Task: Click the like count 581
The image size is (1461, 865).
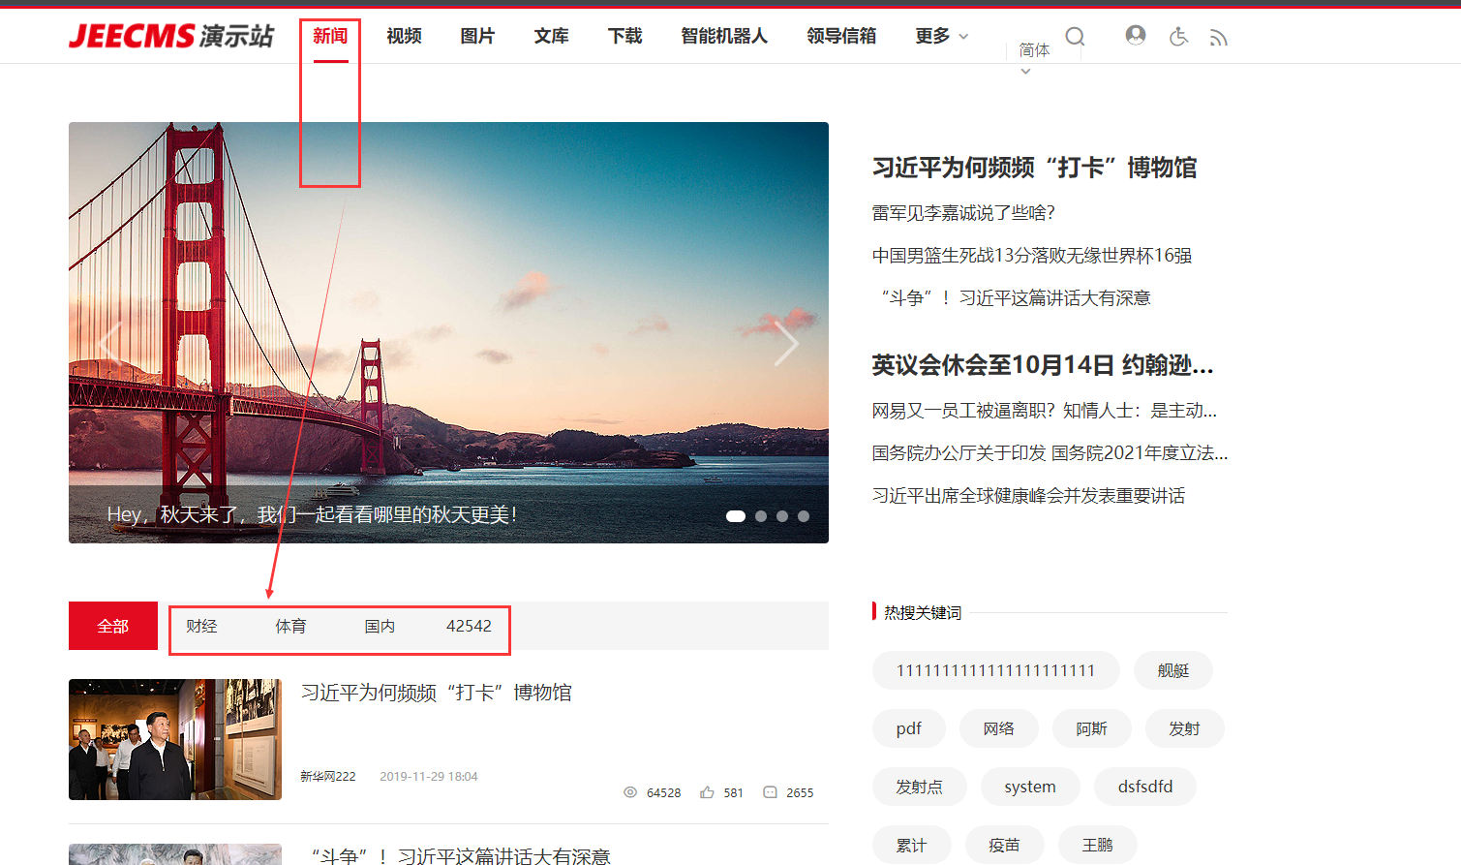Action: coord(734,792)
